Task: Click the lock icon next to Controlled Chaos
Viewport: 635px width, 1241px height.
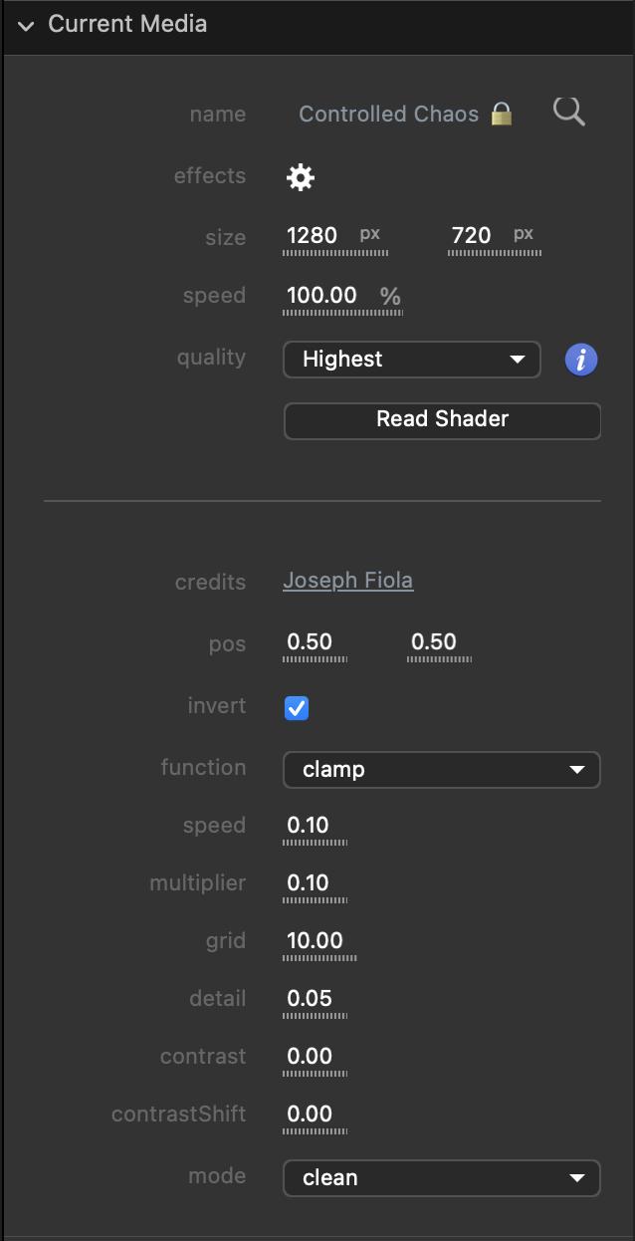Action: tap(502, 115)
